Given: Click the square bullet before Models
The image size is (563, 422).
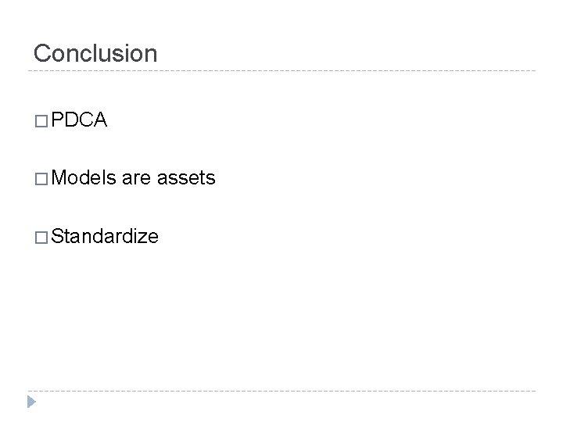Looking at the screenshot, I should tap(40, 179).
